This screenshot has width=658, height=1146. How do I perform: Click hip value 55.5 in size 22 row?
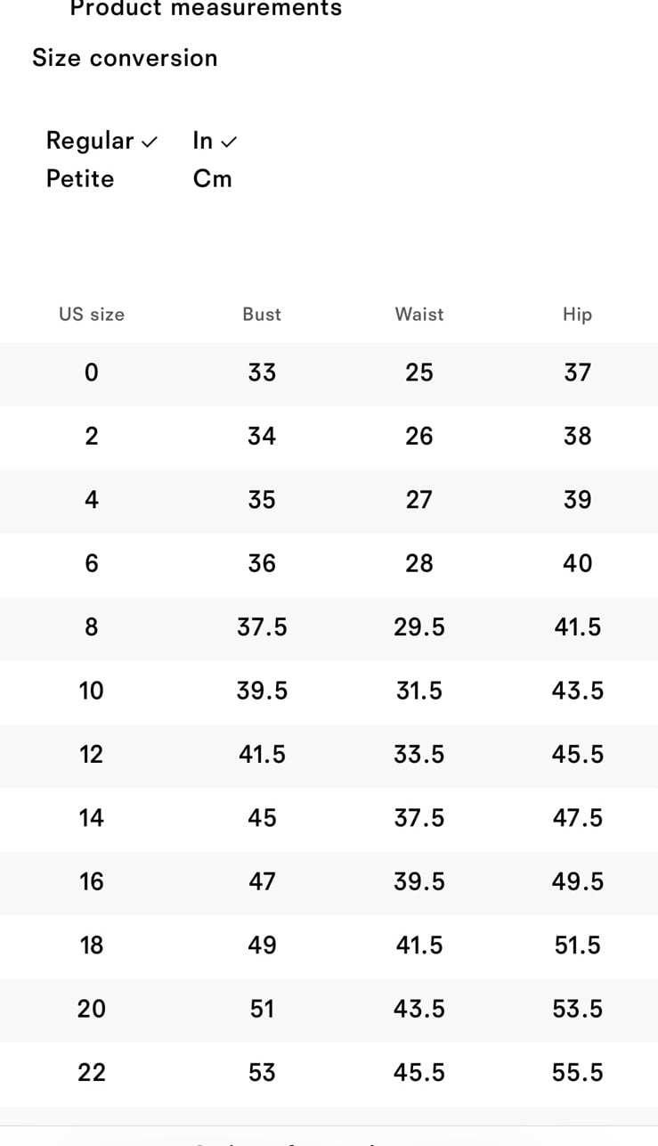[x=578, y=1073]
